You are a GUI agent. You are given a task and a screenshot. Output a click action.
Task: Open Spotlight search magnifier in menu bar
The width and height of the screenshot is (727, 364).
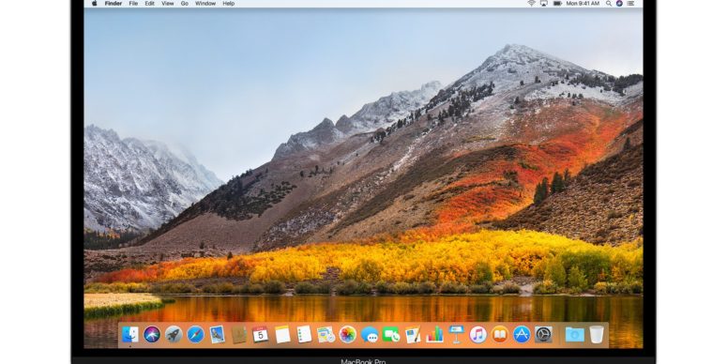pos(608,3)
